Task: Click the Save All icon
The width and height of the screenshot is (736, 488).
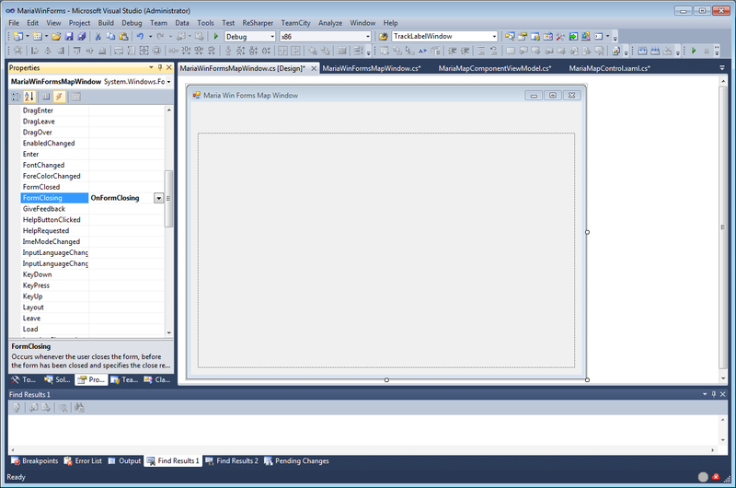Action: click(x=82, y=36)
